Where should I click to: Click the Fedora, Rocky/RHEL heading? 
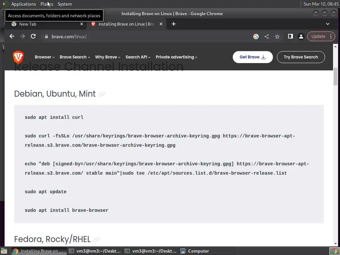pos(52,239)
